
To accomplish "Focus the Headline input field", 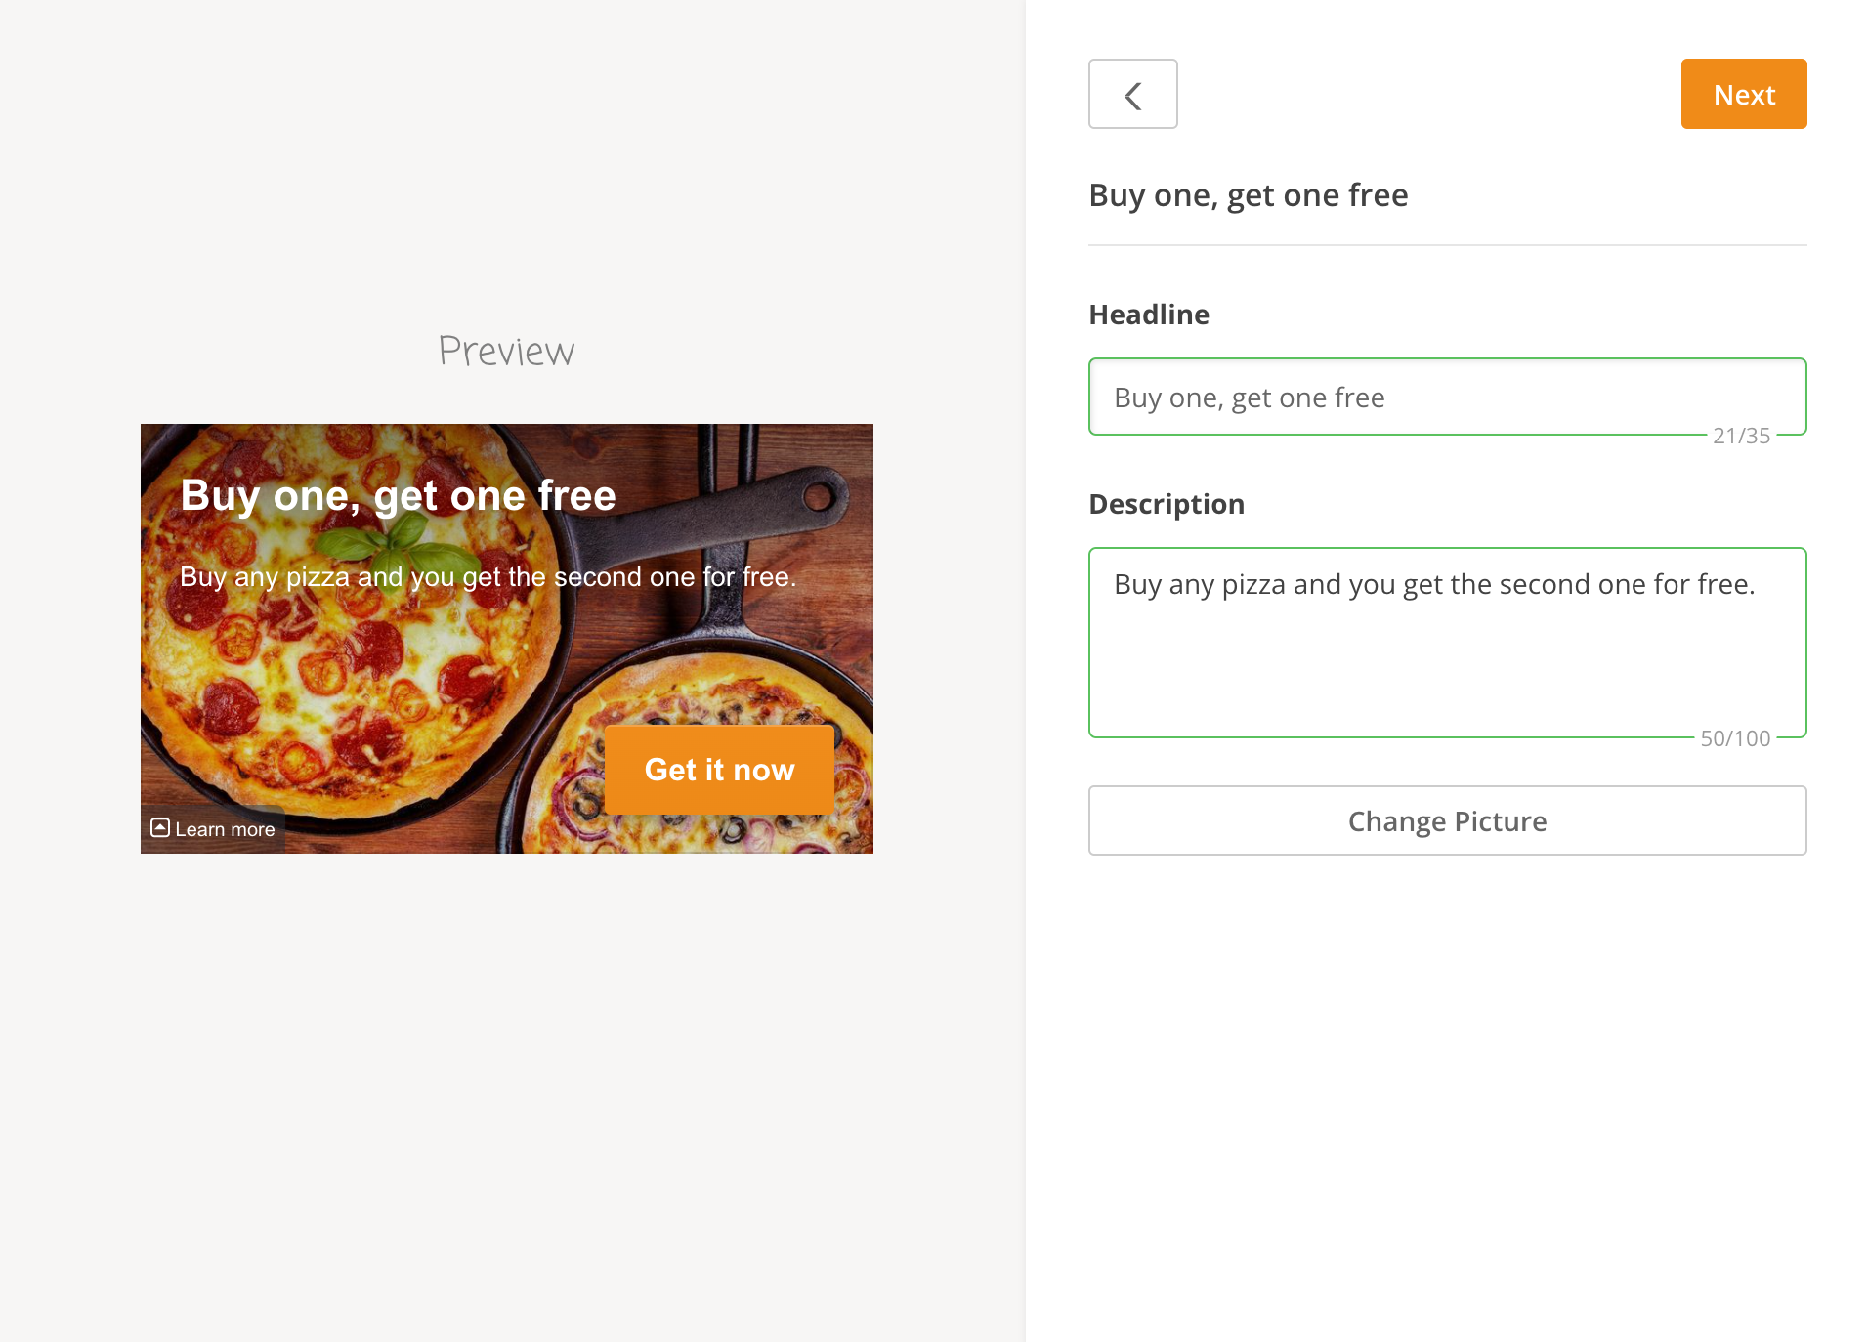I will 1447,397.
